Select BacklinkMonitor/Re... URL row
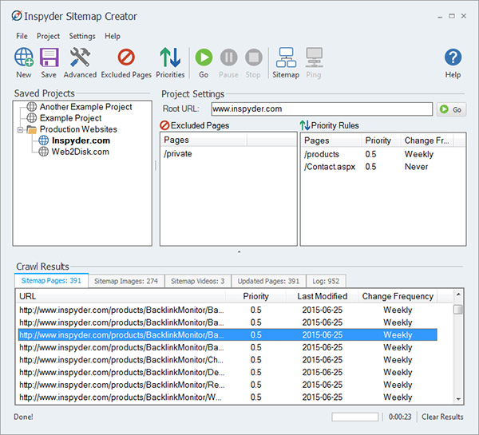This screenshot has height=435, width=479. (228, 385)
